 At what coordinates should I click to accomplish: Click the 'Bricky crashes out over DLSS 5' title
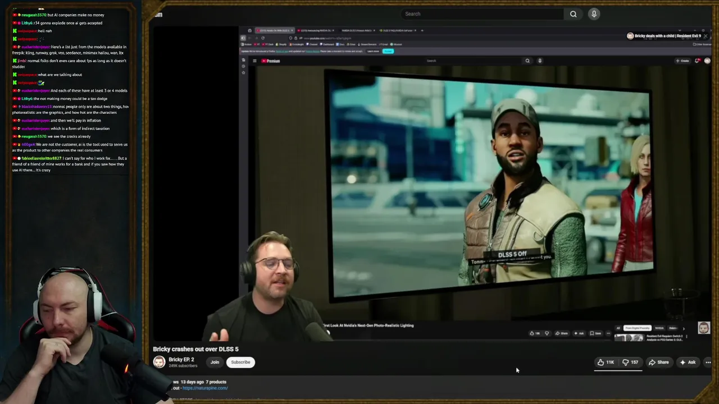pos(195,349)
